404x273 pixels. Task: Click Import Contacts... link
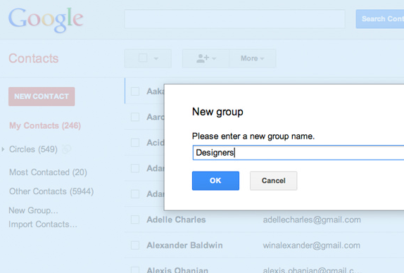(43, 224)
